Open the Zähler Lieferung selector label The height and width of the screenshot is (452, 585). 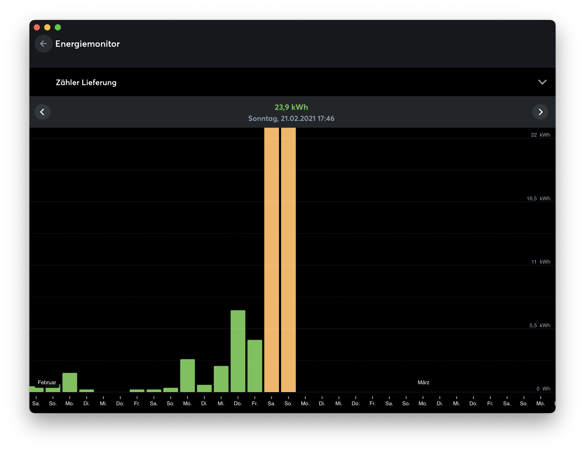pos(86,83)
